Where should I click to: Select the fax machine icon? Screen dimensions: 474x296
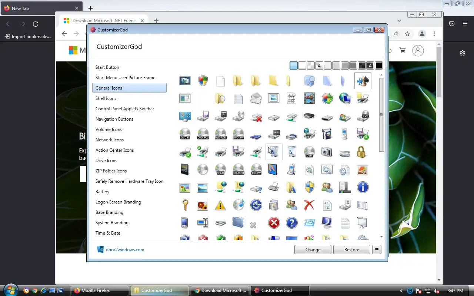[x=274, y=187]
